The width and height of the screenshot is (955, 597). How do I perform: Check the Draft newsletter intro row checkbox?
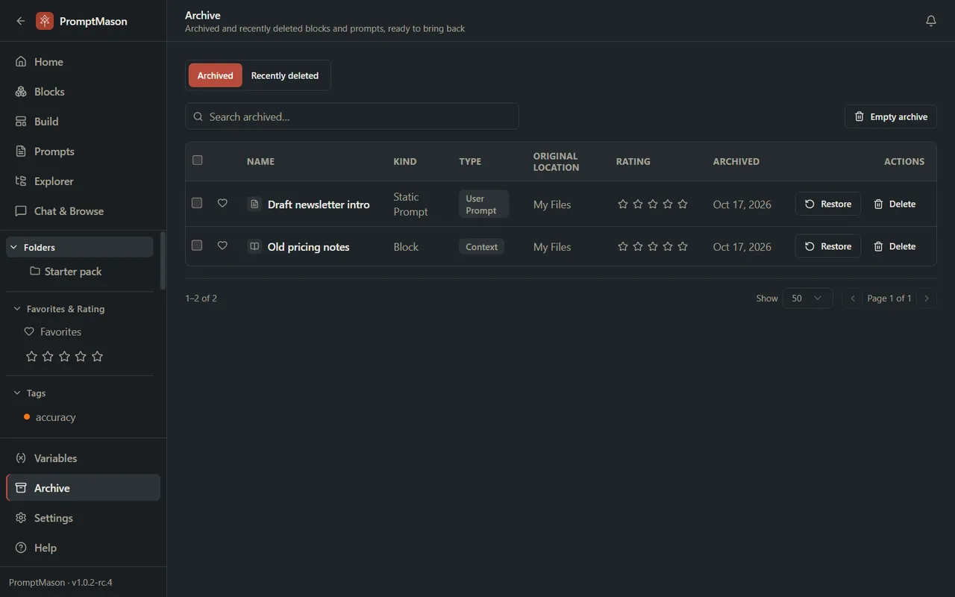(x=197, y=203)
